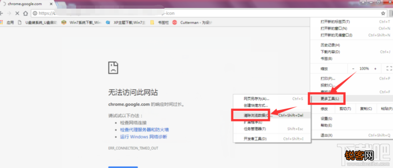The image size is (393, 168).
Task: Click the 检查网络连接 suggestion text
Action: (134, 123)
